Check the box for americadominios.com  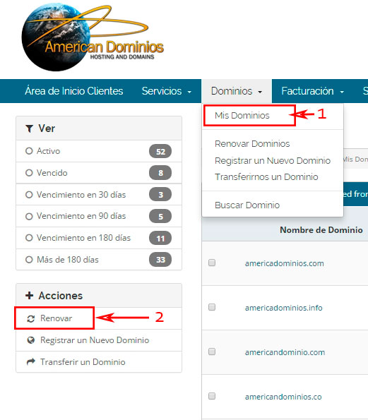[x=212, y=263]
